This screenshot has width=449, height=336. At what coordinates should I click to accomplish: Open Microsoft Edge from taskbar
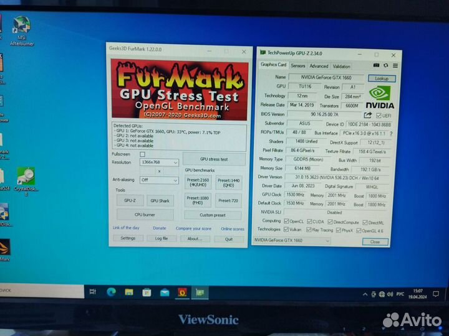111,292
